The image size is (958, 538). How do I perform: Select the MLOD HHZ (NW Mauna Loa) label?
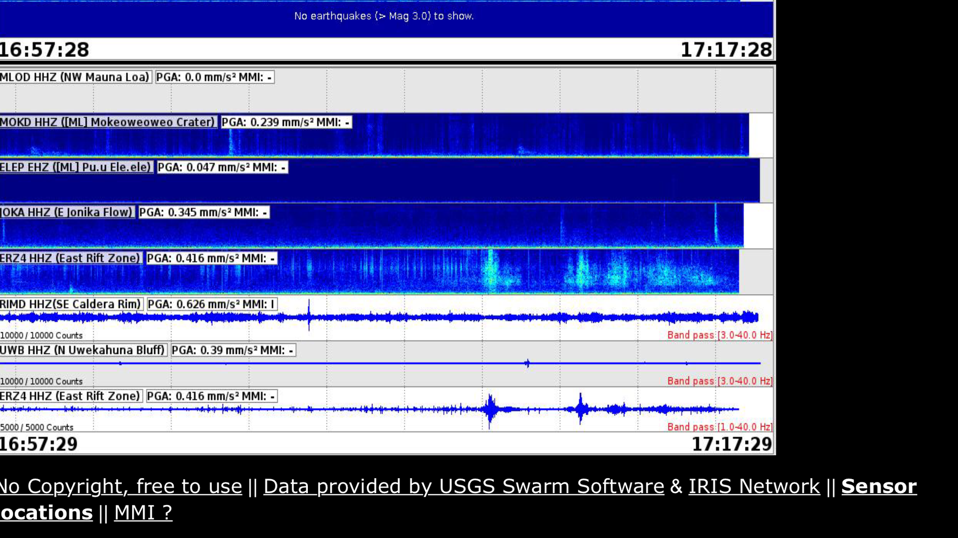point(75,77)
